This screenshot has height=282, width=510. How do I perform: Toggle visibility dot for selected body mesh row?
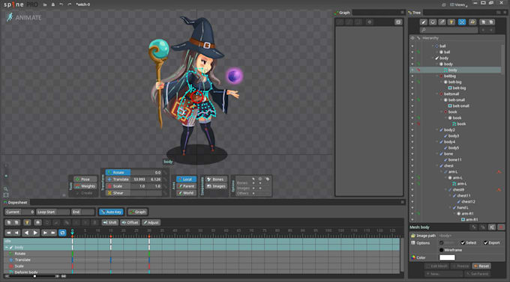tap(412, 70)
